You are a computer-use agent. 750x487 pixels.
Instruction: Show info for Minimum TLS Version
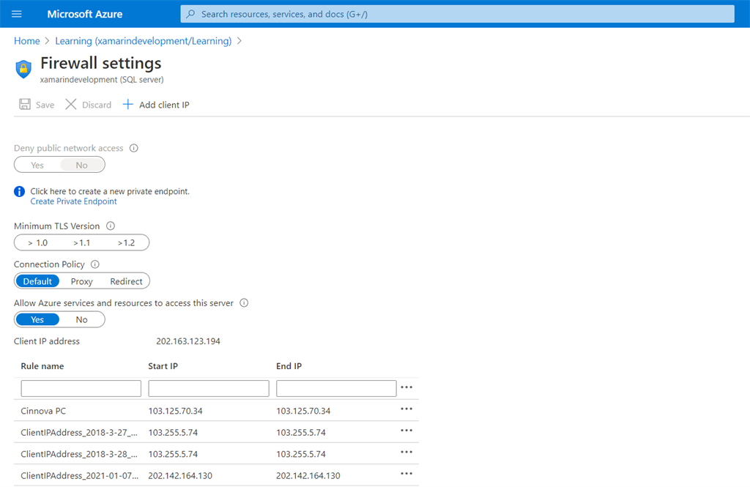pos(111,226)
